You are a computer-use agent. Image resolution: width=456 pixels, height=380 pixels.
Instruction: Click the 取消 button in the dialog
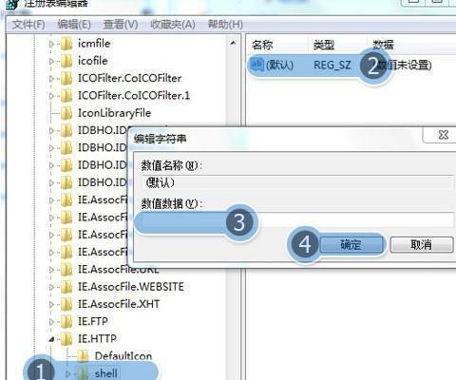(422, 245)
